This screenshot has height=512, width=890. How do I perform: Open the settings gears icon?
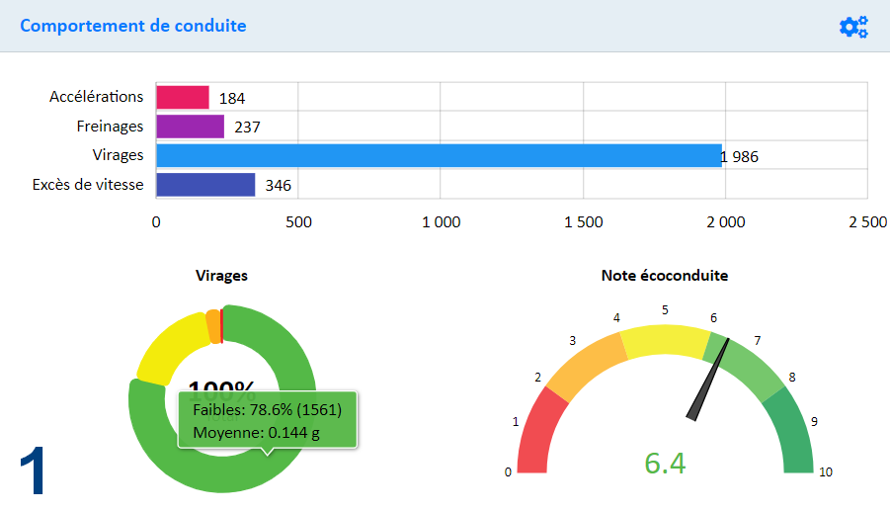pos(852,27)
